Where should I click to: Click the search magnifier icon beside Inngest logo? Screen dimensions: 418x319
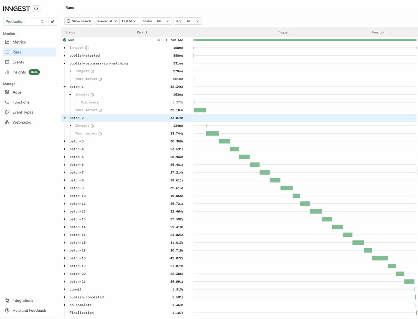36,9
